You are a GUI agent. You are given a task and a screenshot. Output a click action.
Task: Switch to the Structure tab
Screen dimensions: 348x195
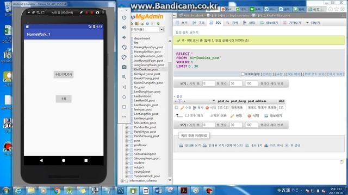(198, 23)
